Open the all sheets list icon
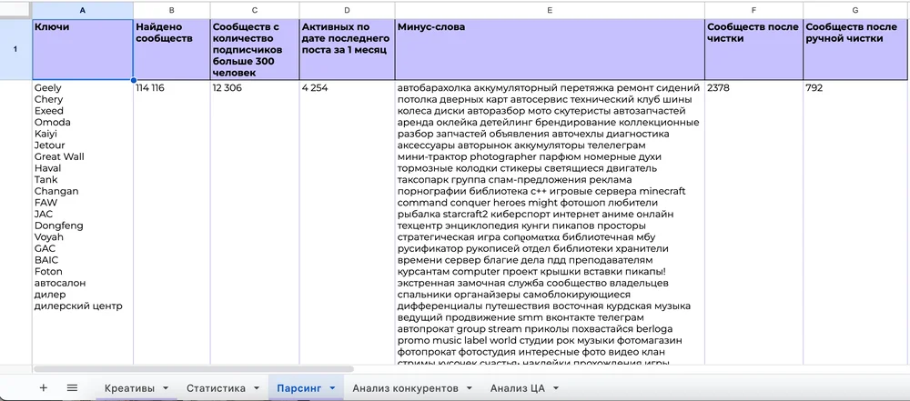The image size is (910, 401). click(x=72, y=387)
